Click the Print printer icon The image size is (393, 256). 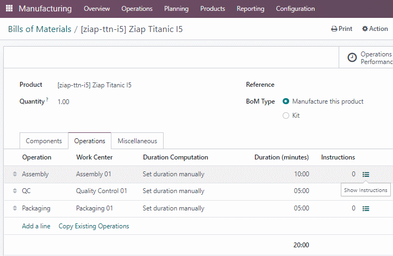pos(334,29)
